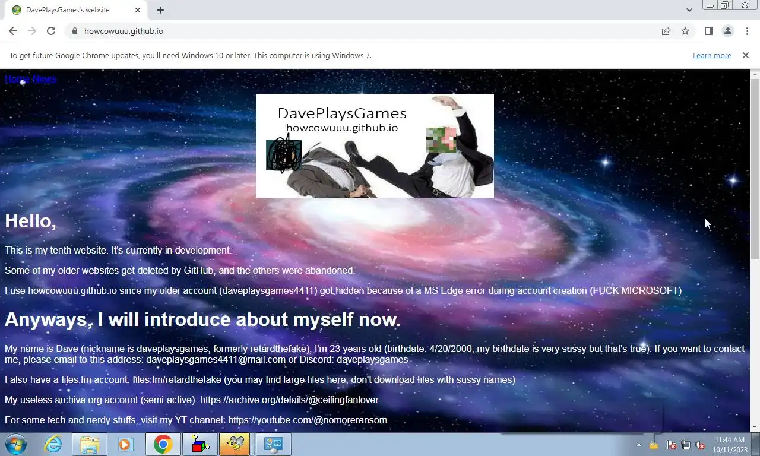Screen dimensions: 760x456
Task: Open the bee icon app in taskbar
Action: pos(235,444)
